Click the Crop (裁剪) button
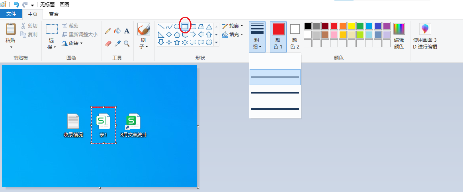 [70, 26]
